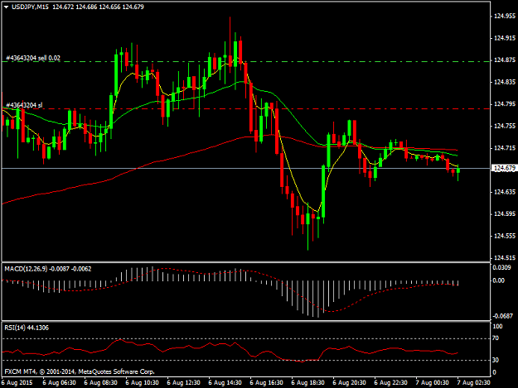Click the RSI scale level 30
Viewport: 518px width, 388px height.
pos(496,360)
